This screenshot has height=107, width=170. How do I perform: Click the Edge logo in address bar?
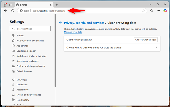tap(21, 11)
